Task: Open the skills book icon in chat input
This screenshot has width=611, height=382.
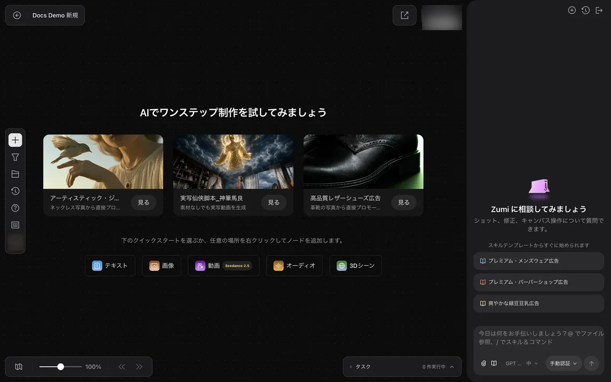Action: coord(494,363)
